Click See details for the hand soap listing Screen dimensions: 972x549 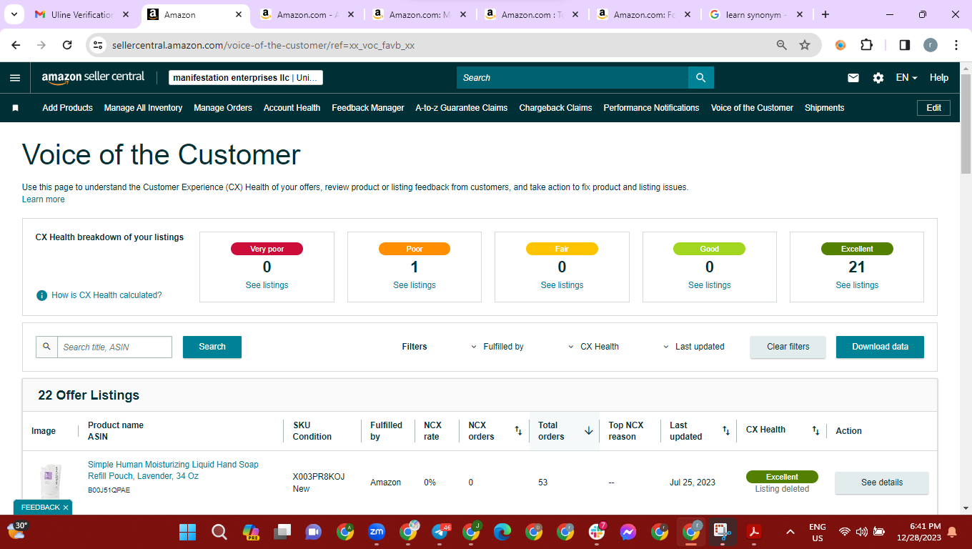point(882,483)
